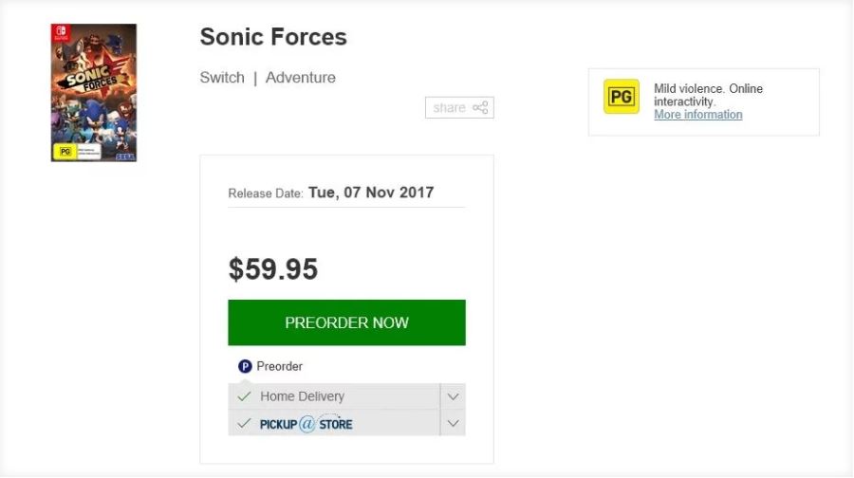
Task: Expand the Pickup@Store chevron arrow
Action: 453,423
